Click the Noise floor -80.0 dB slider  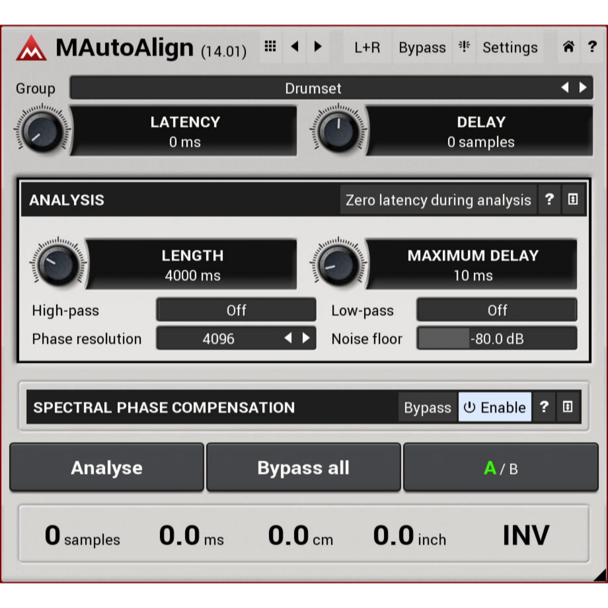click(x=497, y=338)
